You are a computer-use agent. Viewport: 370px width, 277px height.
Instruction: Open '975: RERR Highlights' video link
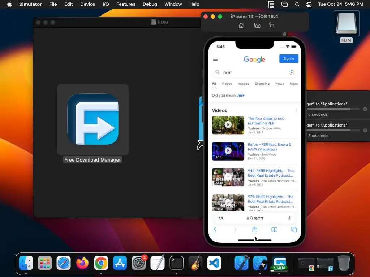pos(271,199)
